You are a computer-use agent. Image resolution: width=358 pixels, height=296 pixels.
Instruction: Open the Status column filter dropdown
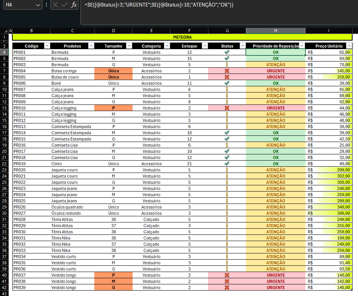243,46
